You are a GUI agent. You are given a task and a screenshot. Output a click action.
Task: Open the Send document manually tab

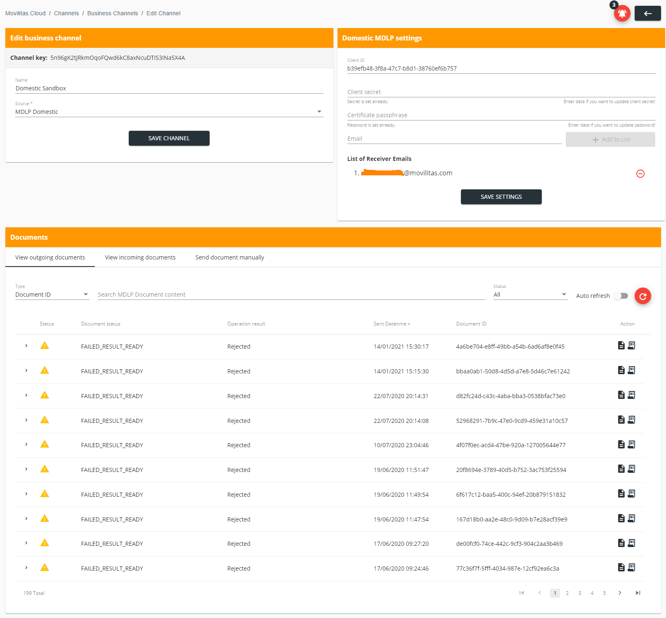(229, 257)
